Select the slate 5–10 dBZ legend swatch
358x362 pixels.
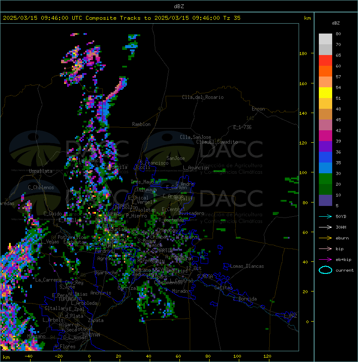point(325,200)
